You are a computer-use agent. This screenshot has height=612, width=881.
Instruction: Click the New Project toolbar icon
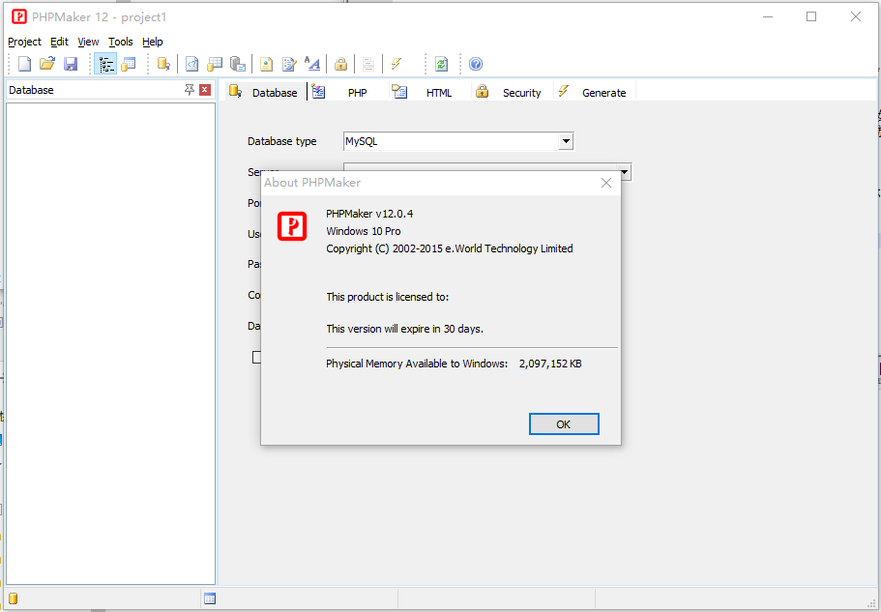25,64
